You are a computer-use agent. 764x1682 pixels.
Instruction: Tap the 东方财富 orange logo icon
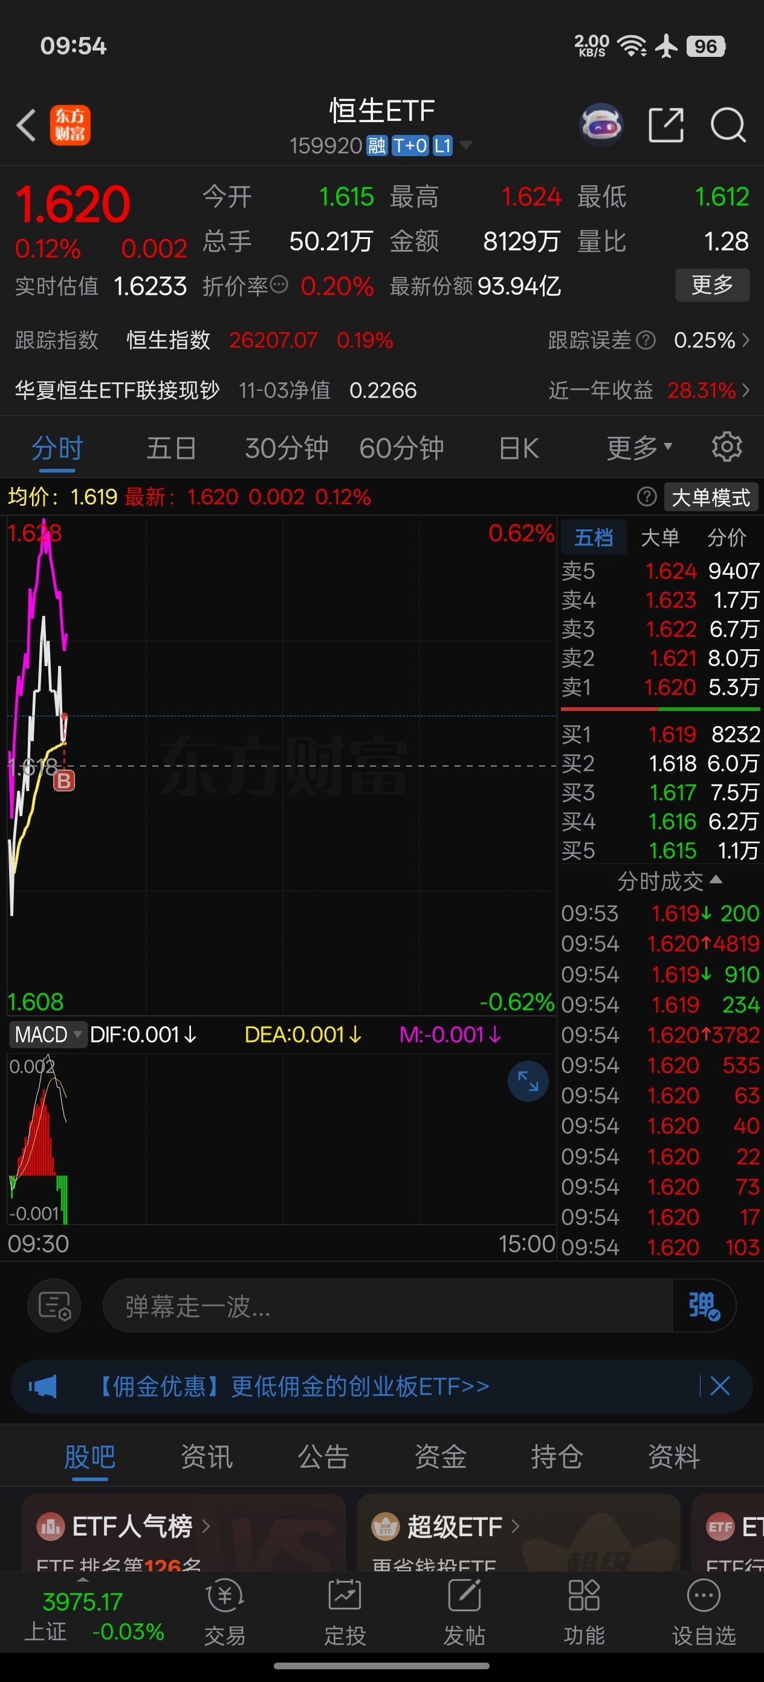click(x=71, y=125)
